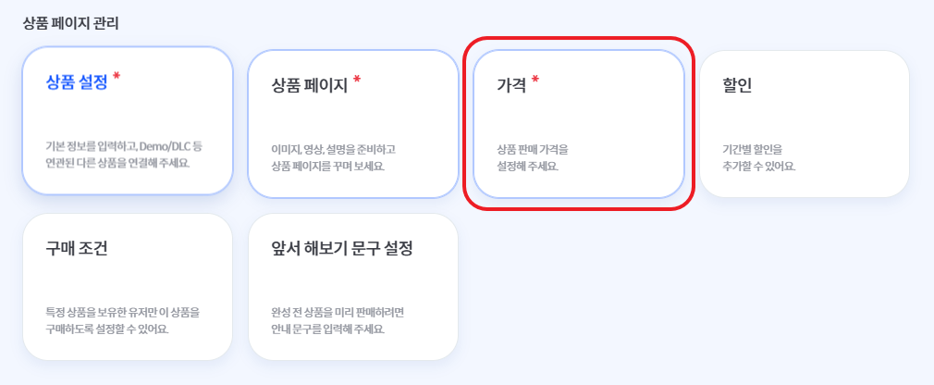Click the 이미지, 영상, 설명 description text
This screenshot has width=934, height=385.
tap(334, 158)
